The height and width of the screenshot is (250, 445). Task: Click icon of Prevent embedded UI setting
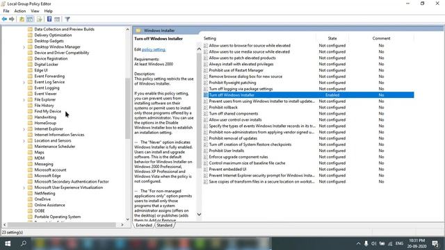[x=206, y=169]
